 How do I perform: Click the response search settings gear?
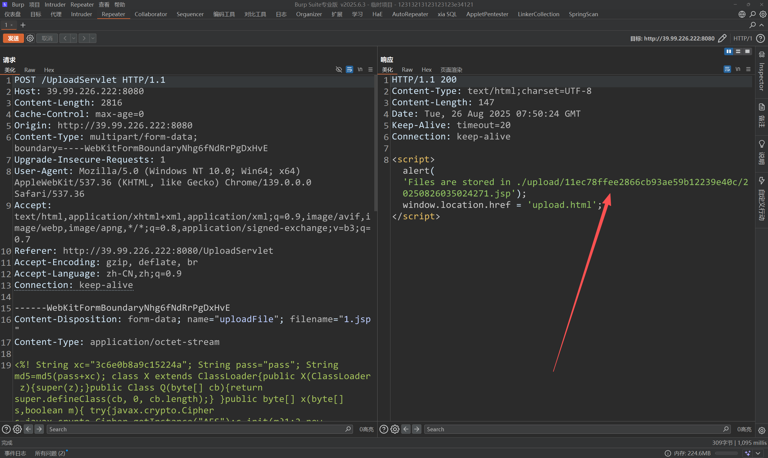click(x=395, y=429)
